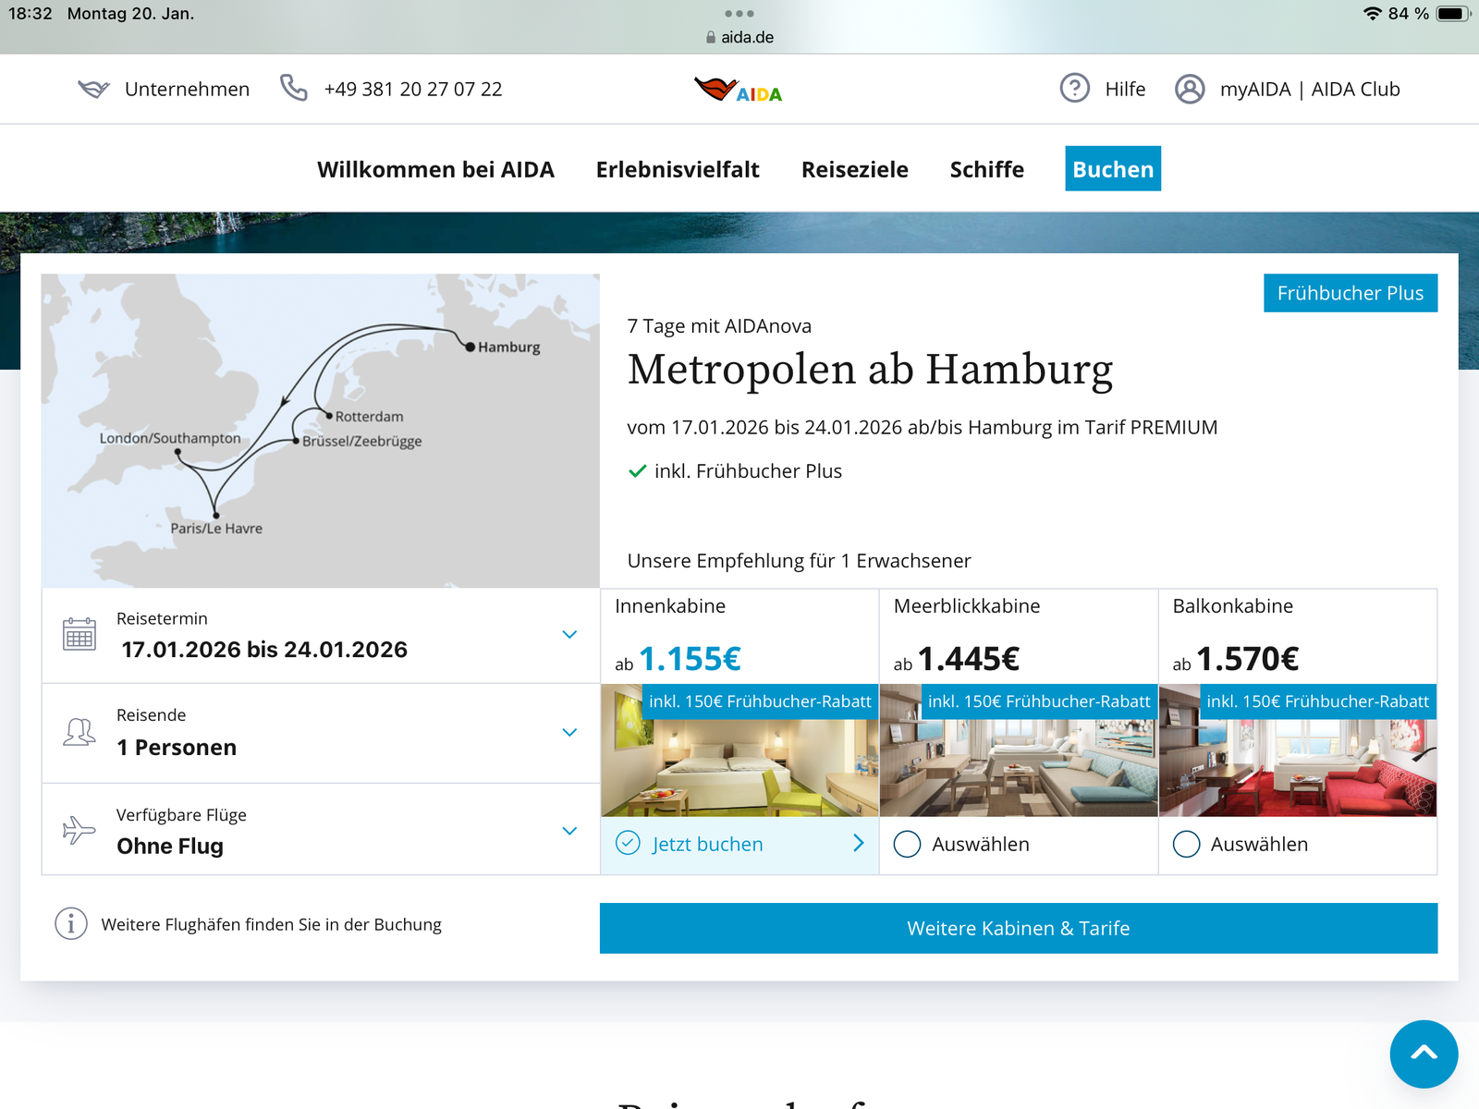The image size is (1479, 1109).
Task: Open the Buchen menu tab
Action: (1113, 169)
